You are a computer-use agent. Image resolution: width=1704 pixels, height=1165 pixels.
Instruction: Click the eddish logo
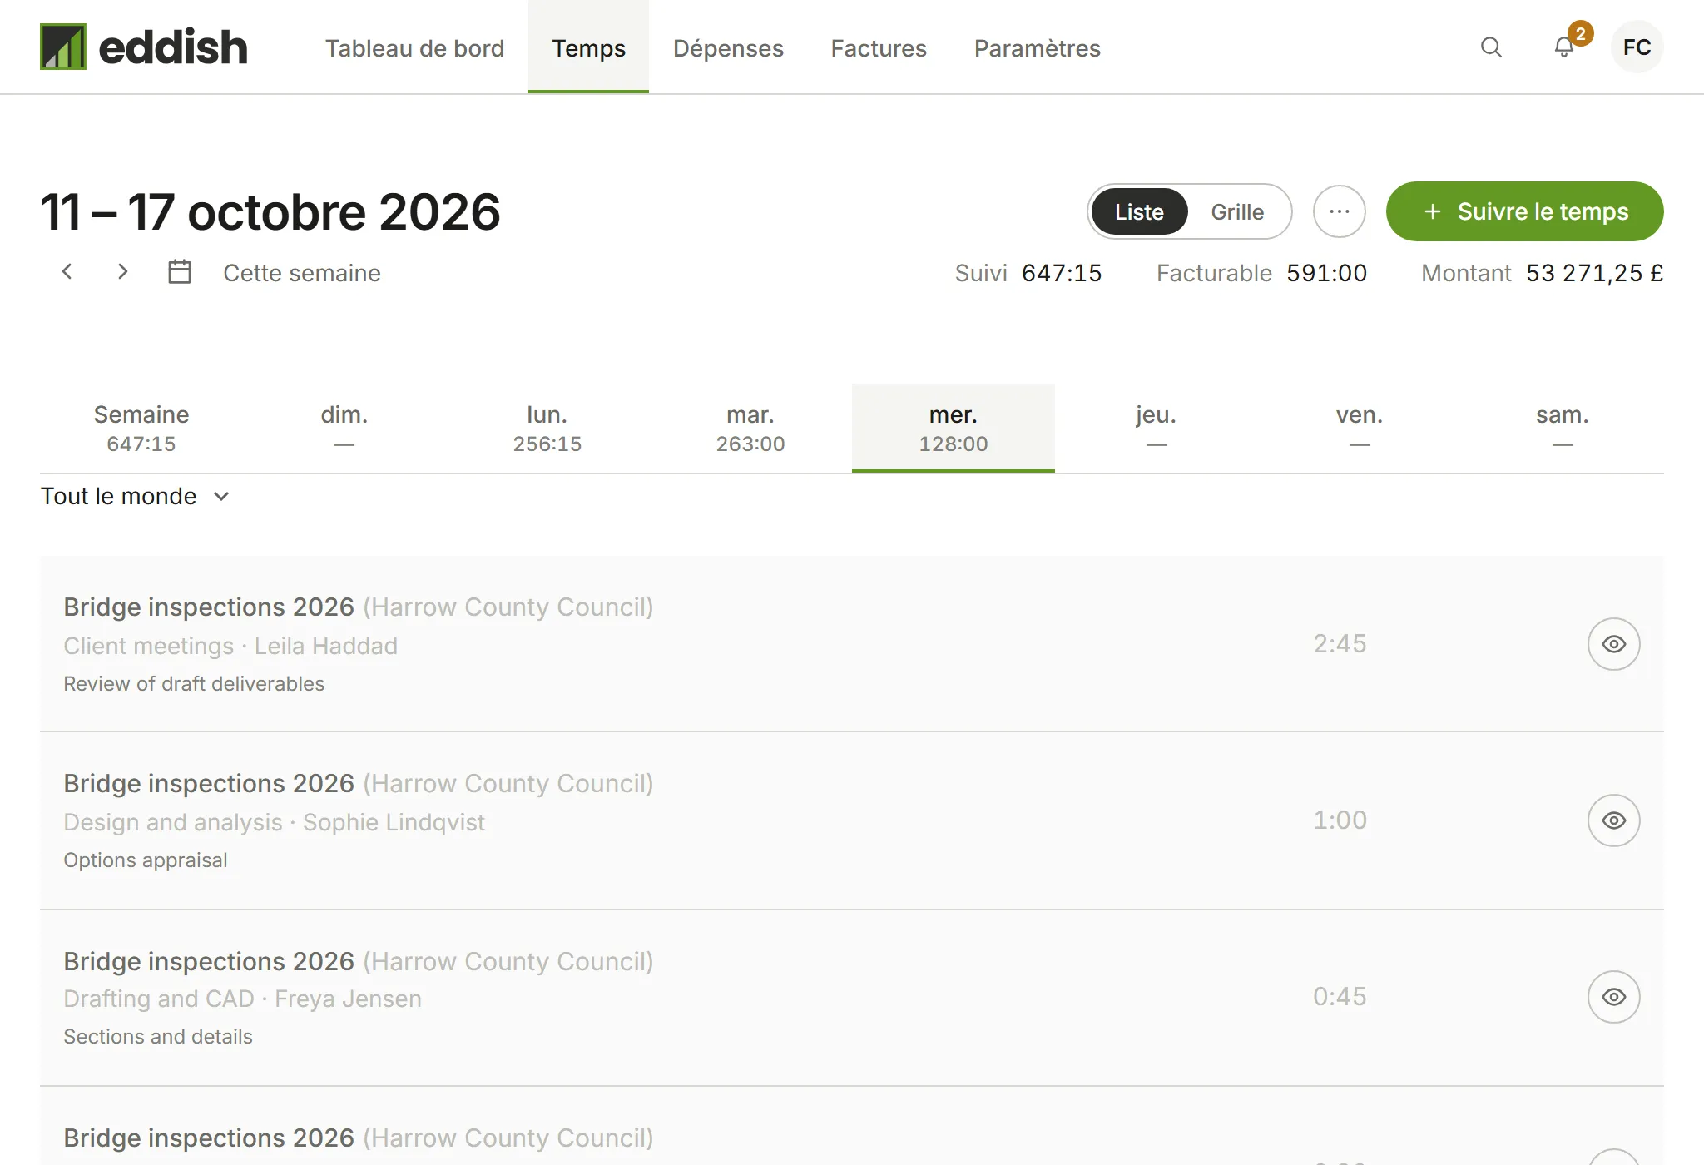144,47
